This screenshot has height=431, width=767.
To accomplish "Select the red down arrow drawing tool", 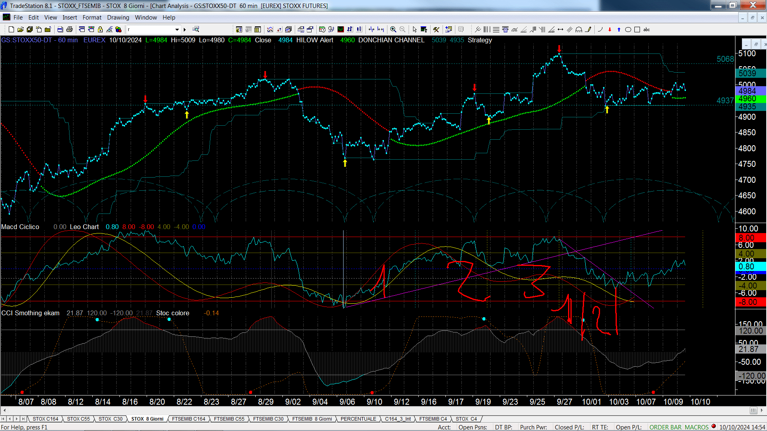I will point(610,29).
